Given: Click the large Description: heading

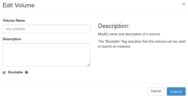Looking at the screenshot, I should pyautogui.click(x=114, y=26).
